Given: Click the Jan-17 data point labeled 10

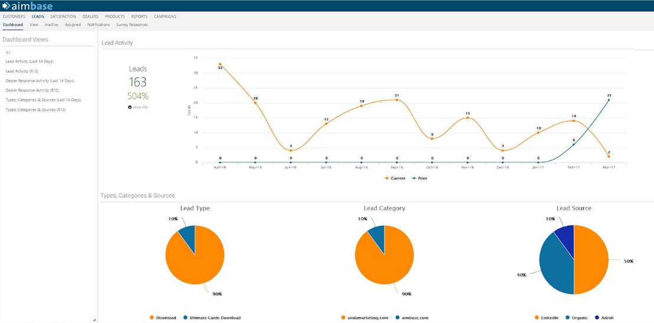Looking at the screenshot, I should pos(538,132).
